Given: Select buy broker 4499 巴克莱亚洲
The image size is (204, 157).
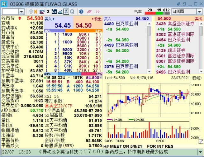Looking at the screenshot, I should pos(121,45).
